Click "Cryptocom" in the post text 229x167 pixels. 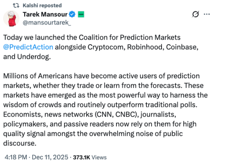point(109,47)
